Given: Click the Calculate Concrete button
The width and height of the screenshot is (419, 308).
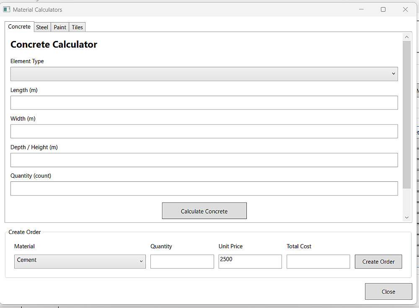Looking at the screenshot, I should click(x=204, y=211).
